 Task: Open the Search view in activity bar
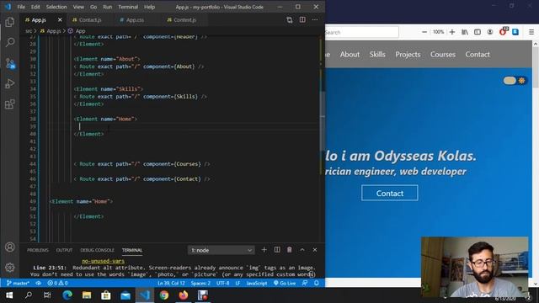[x=9, y=43]
